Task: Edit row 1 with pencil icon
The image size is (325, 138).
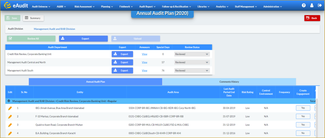Action: click(10, 108)
